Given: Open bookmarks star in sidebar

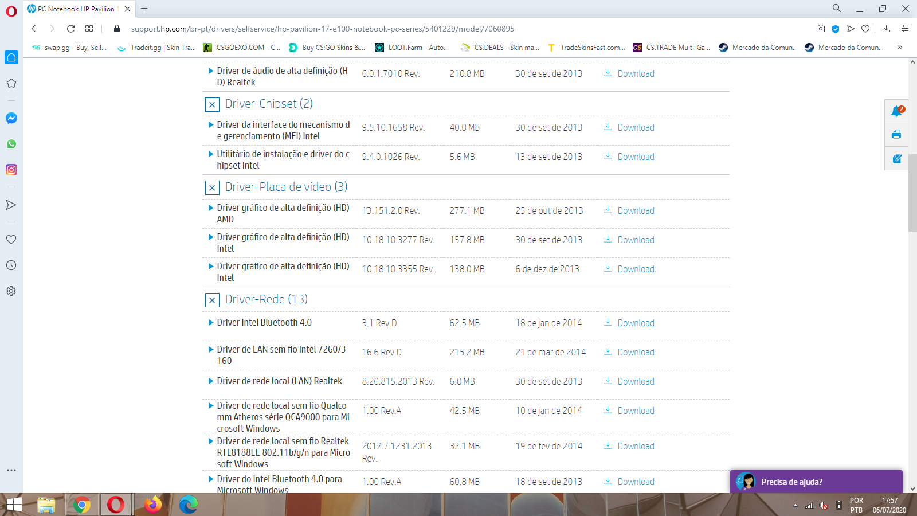Looking at the screenshot, I should tap(11, 83).
